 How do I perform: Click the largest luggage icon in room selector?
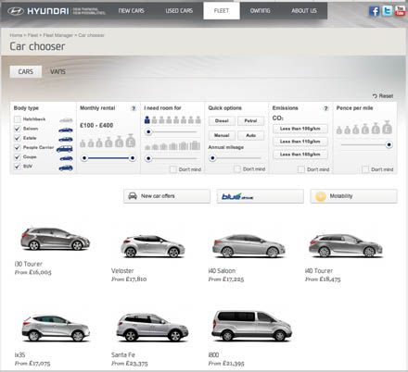(x=195, y=145)
